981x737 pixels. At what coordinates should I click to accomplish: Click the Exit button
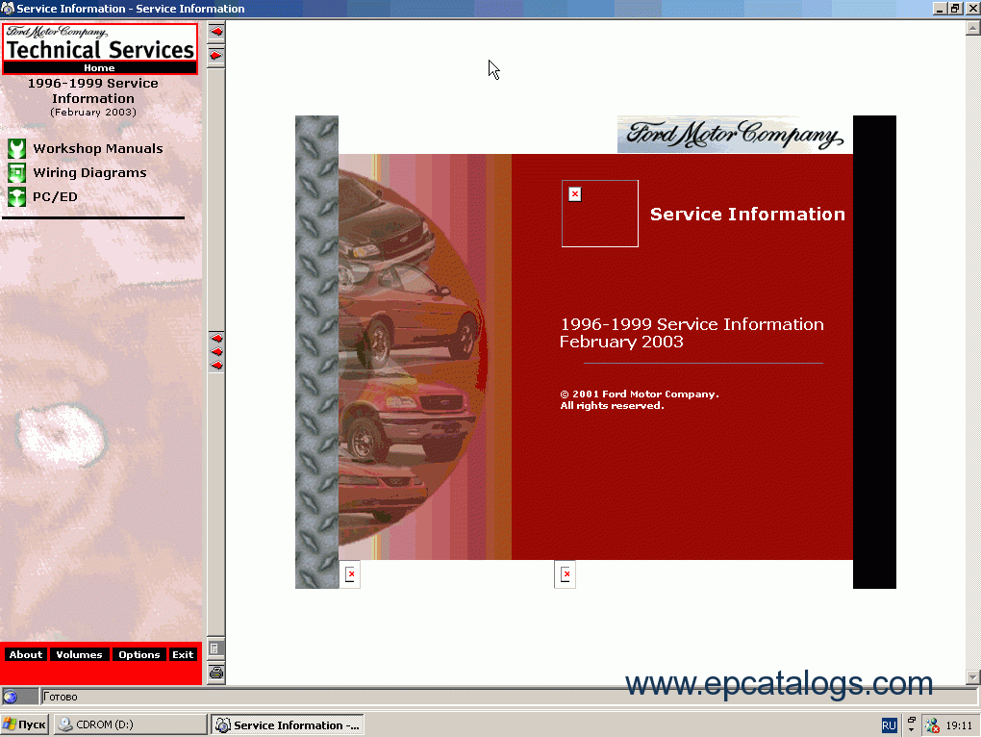(183, 654)
